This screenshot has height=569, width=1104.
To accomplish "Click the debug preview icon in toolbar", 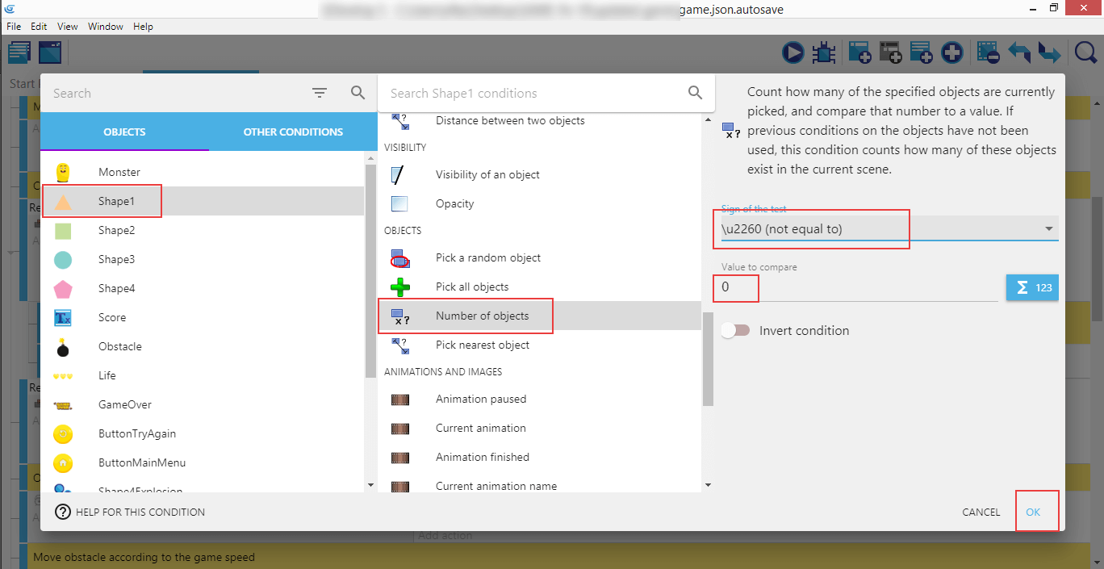I will point(823,53).
